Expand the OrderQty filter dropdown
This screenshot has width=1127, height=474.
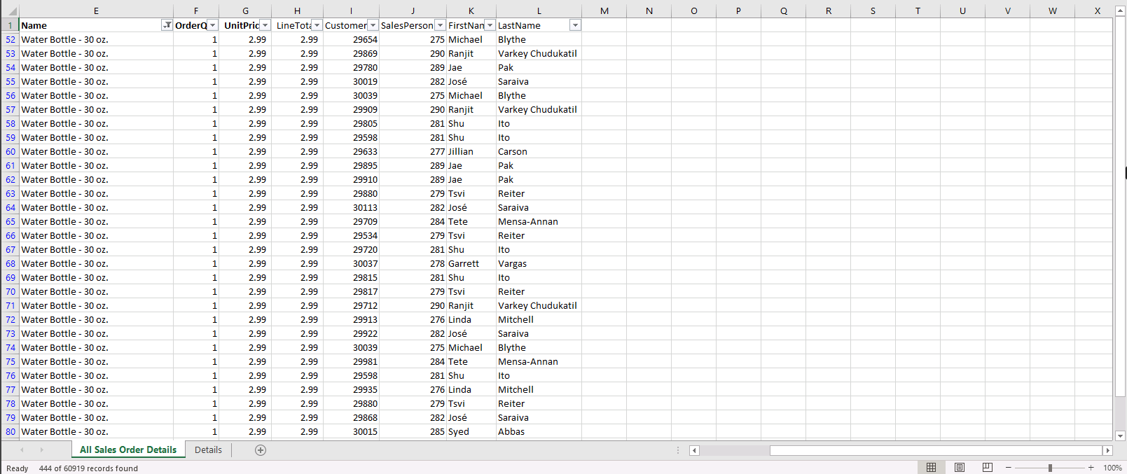[x=213, y=25]
